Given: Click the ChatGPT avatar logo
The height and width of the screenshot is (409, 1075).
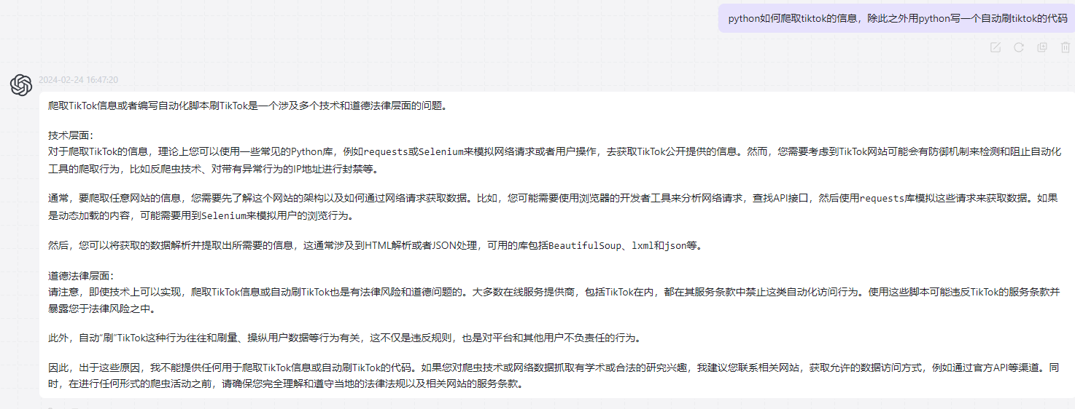Looking at the screenshot, I should [x=21, y=85].
